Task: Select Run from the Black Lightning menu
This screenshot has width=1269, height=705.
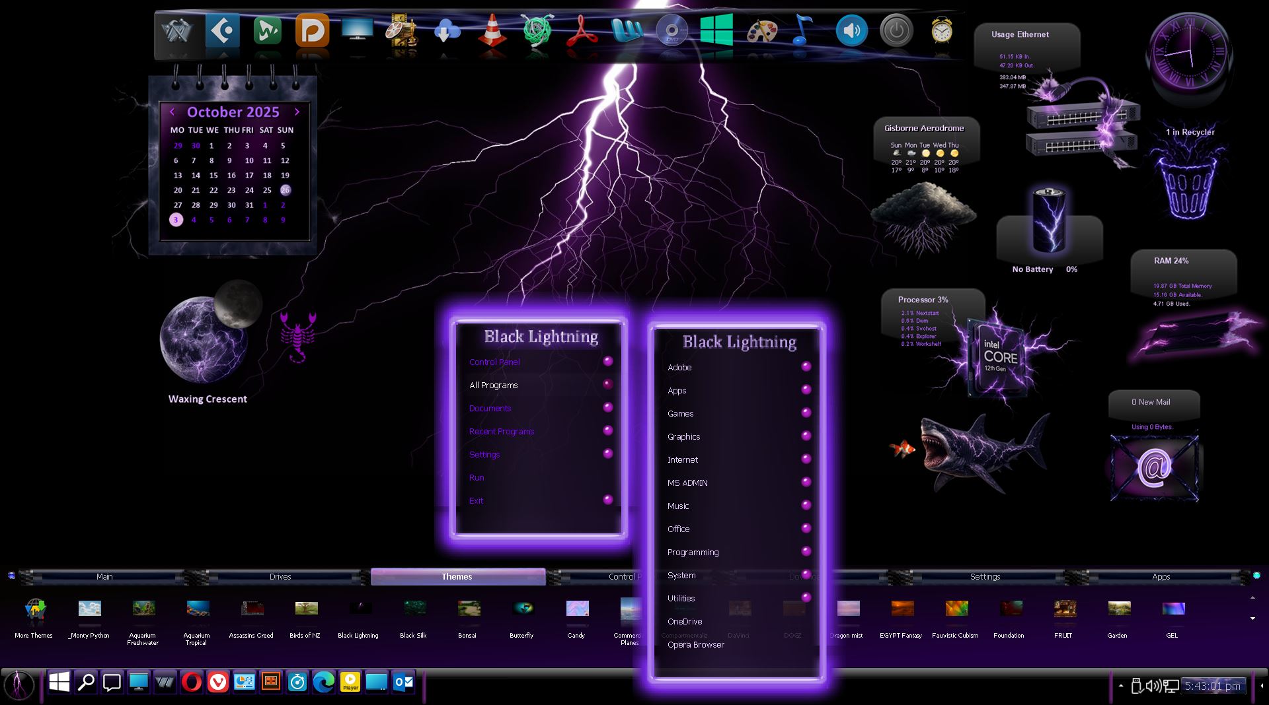Action: [477, 477]
